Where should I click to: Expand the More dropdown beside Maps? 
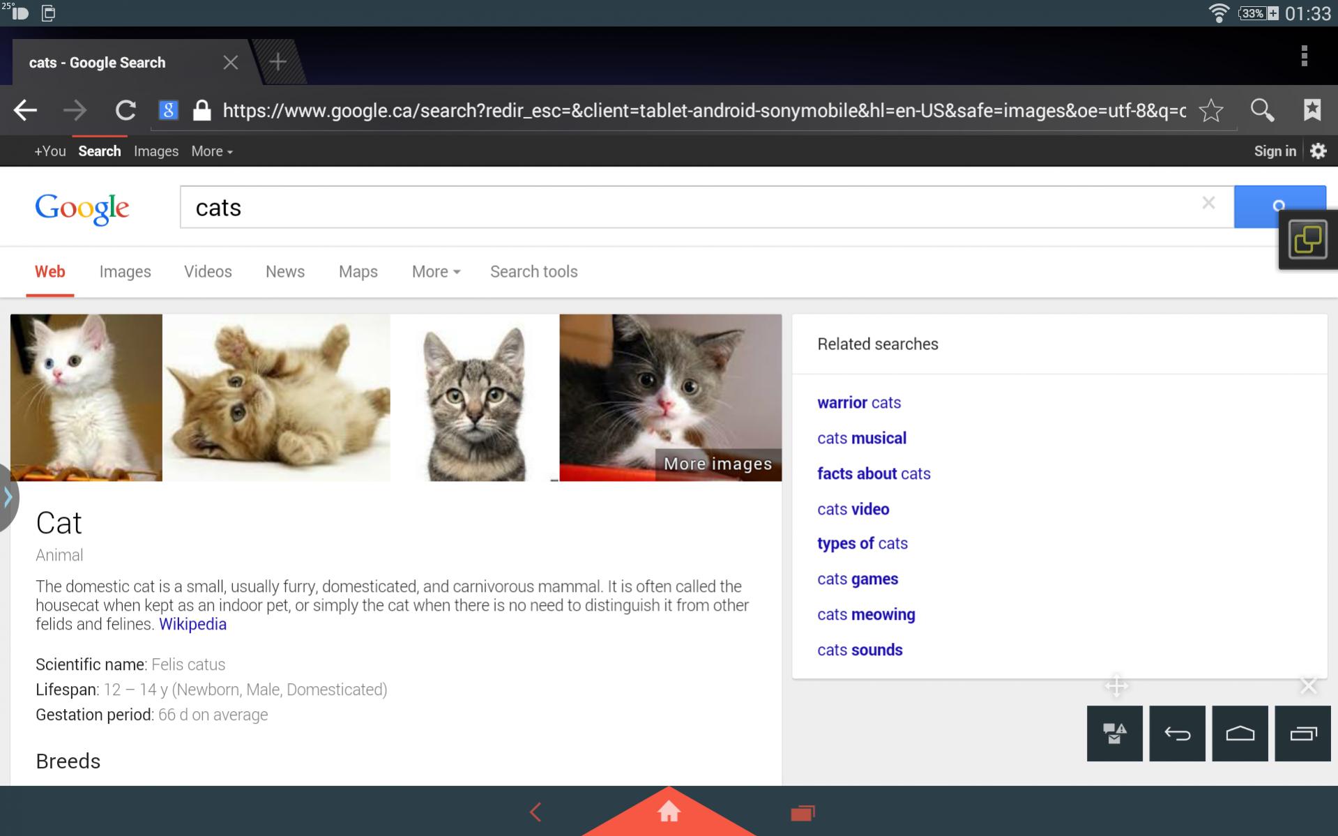[x=436, y=272]
